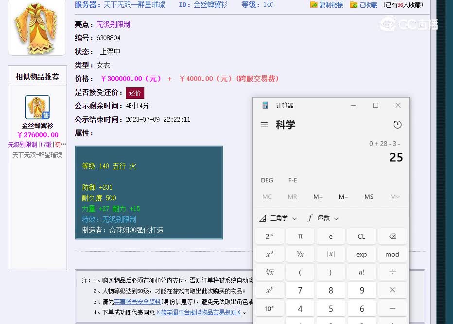Open the M memory dropdown list
The width and height of the screenshot is (453, 324).
395,197
